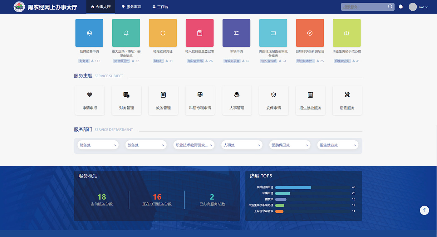
Task: Click the scroll-to-top arrow button
Action: [424, 210]
